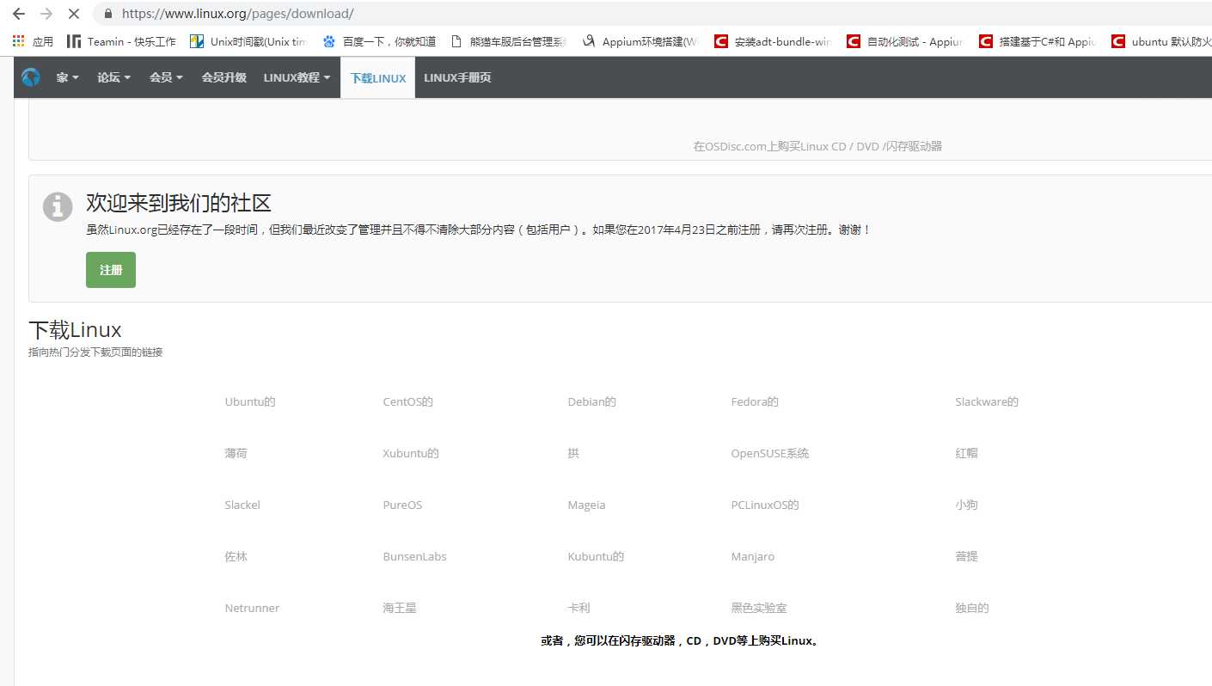The height and width of the screenshot is (686, 1212).
Task: Open the 自动化测试 - Appium bookmark
Action: tap(905, 41)
